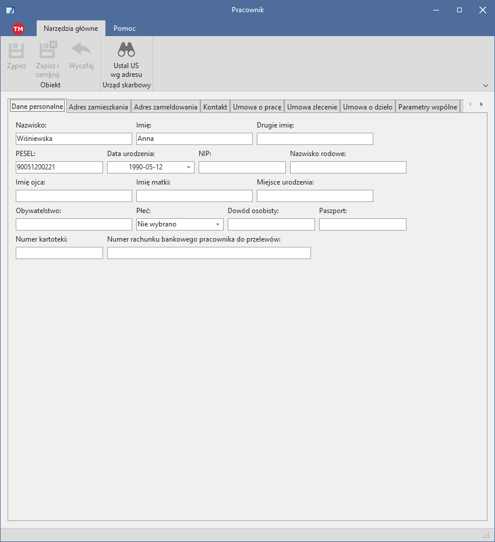
Task: Close the Pracownik window
Action: pos(483,10)
